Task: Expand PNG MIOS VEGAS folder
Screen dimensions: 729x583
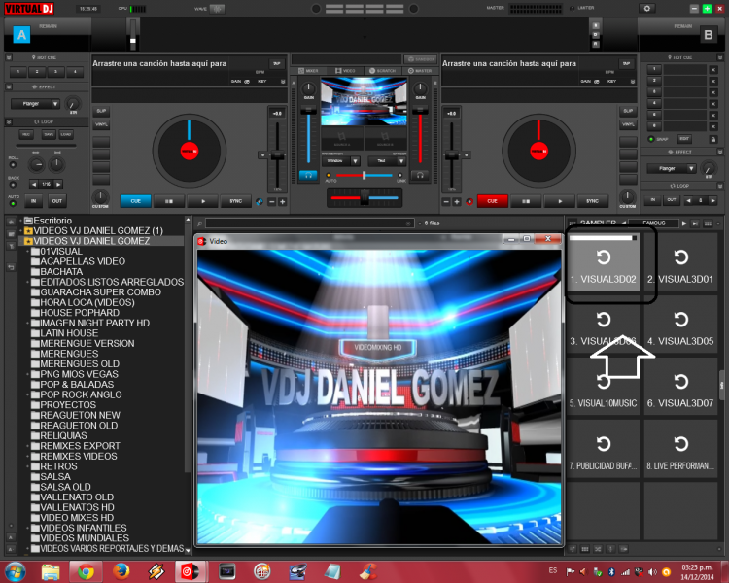Action: 27,374
